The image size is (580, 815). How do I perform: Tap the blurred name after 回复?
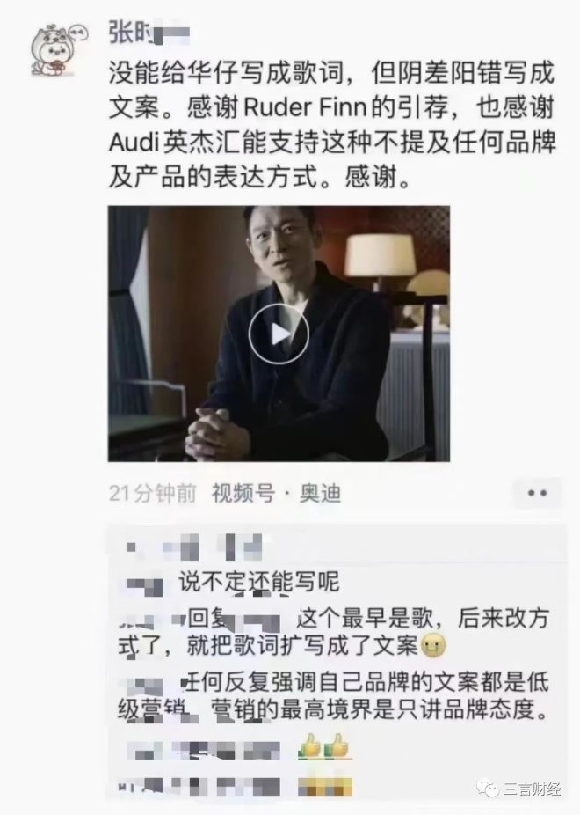click(260, 620)
